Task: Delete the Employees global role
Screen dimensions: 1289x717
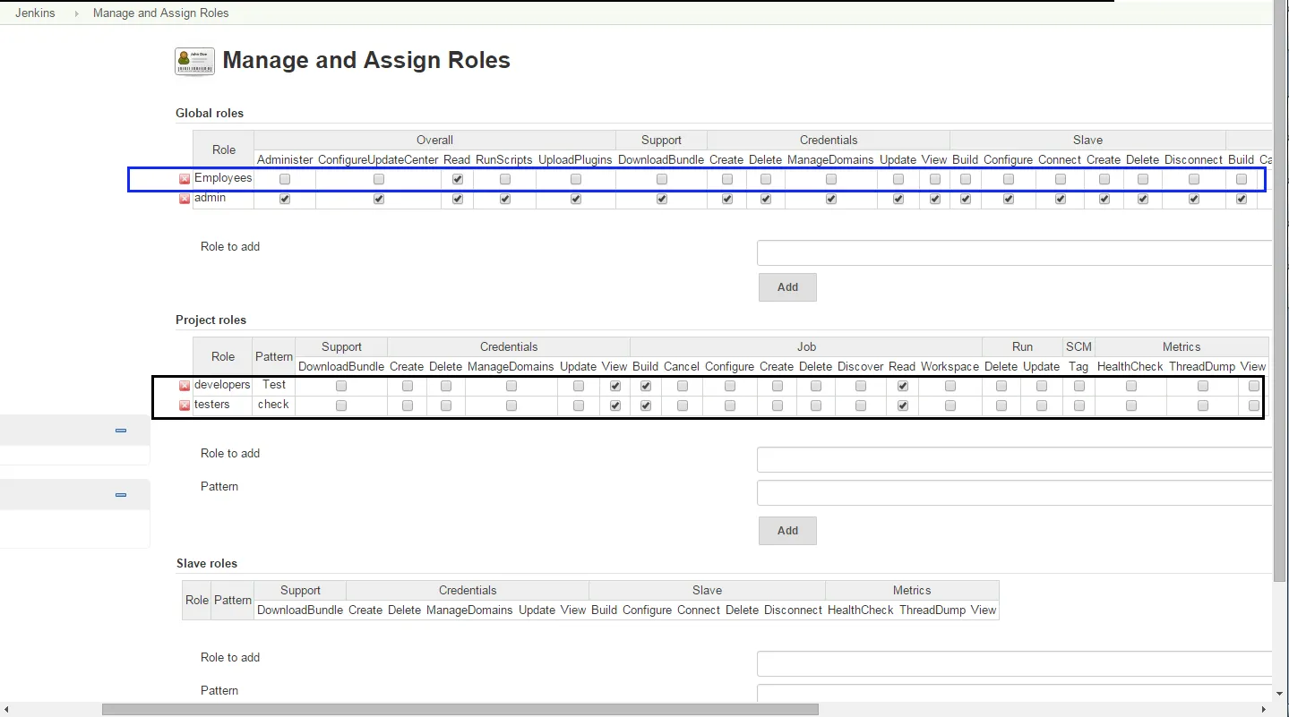Action: (185, 179)
